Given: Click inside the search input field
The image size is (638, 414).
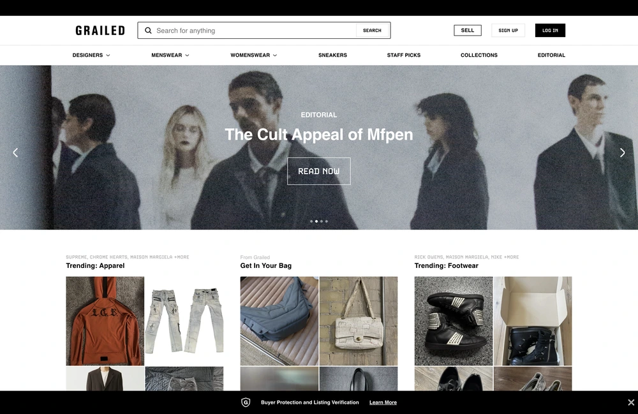Looking at the screenshot, I should (249, 30).
